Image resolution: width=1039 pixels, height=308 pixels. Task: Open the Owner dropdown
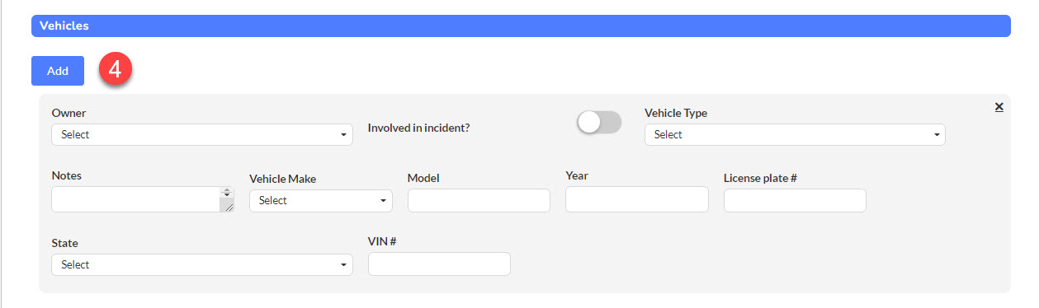[x=202, y=134]
